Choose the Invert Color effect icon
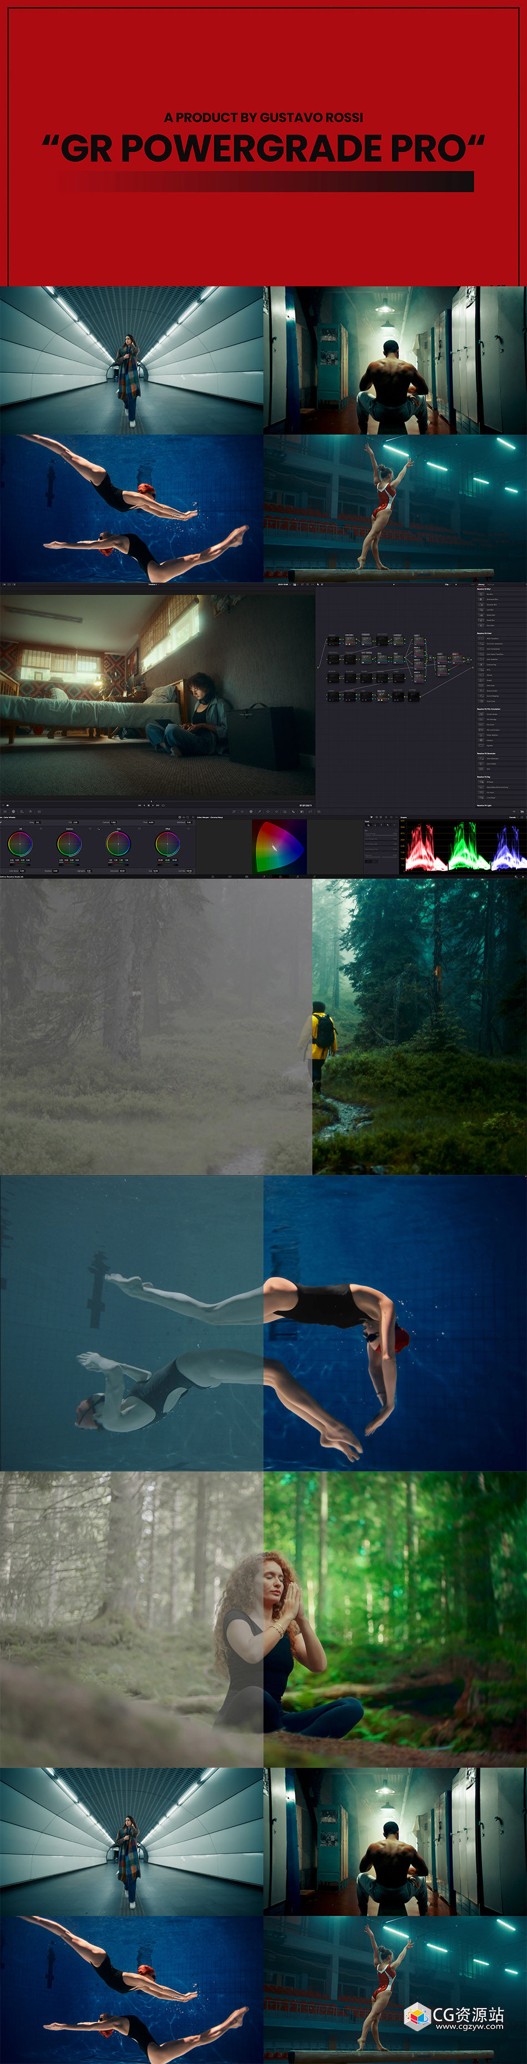 point(482,701)
